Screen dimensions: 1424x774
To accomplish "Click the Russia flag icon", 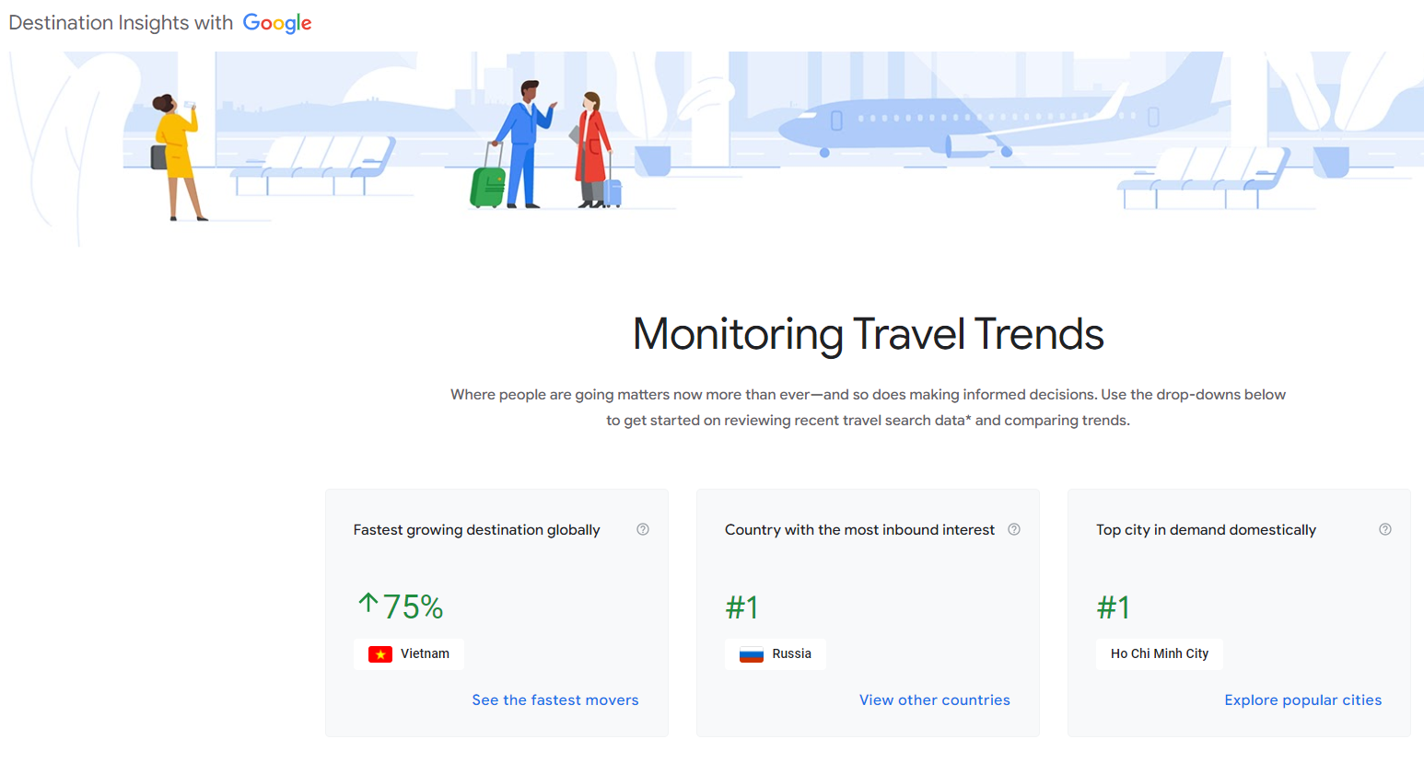I will [x=752, y=654].
